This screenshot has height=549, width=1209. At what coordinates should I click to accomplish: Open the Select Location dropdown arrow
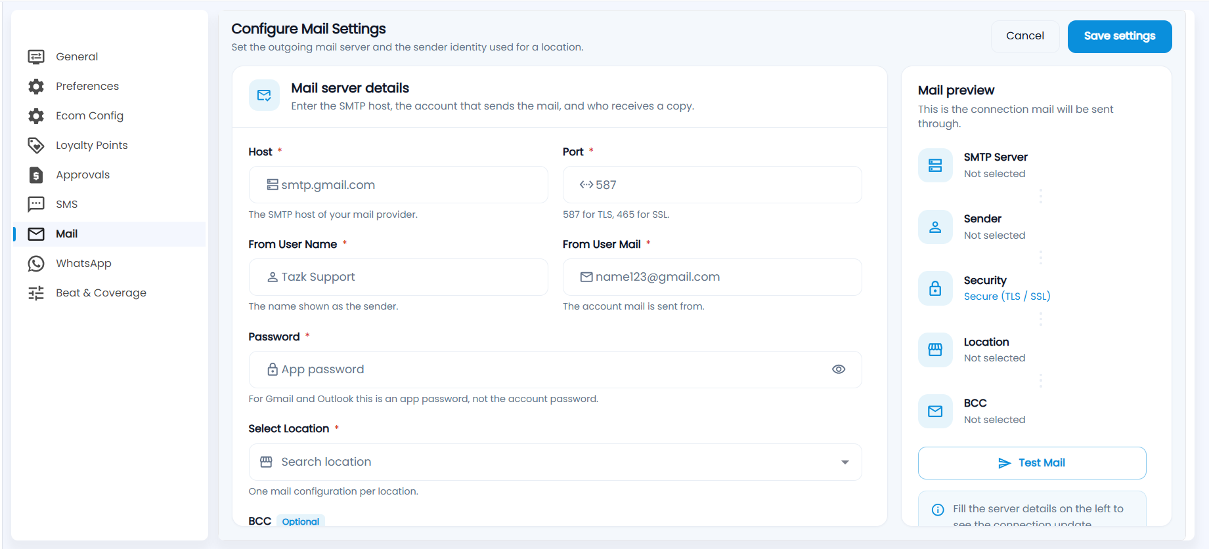point(845,462)
